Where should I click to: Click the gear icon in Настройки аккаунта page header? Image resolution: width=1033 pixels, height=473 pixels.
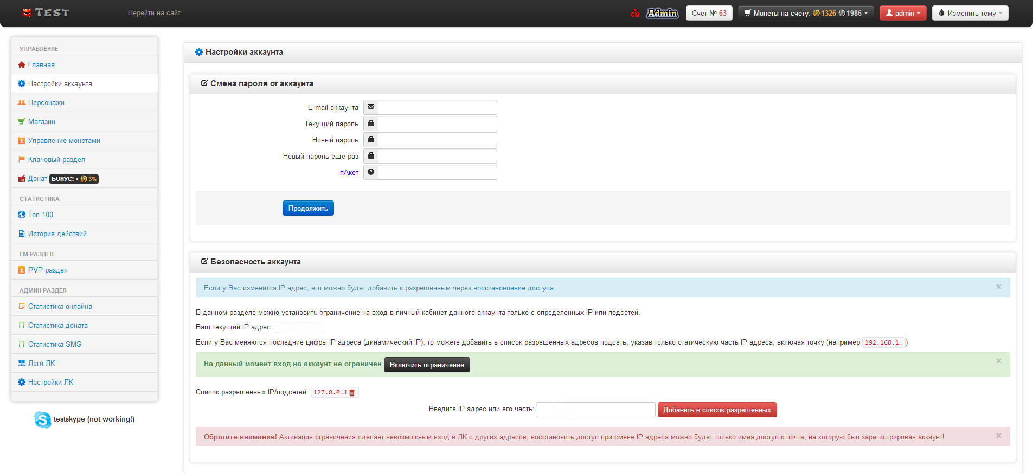pyautogui.click(x=199, y=52)
